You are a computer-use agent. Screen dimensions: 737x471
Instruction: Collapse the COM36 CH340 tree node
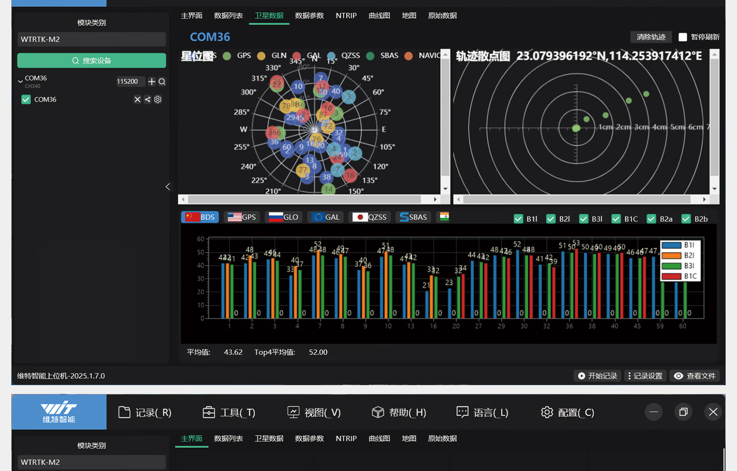point(20,81)
